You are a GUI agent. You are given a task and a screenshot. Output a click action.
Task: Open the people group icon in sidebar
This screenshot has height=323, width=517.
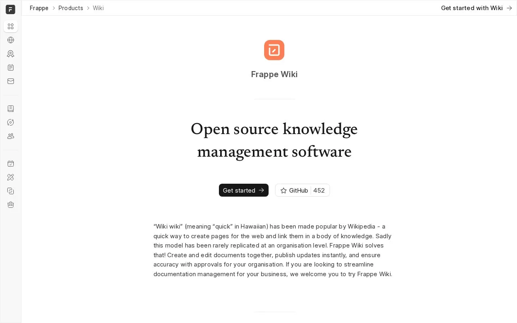click(11, 136)
